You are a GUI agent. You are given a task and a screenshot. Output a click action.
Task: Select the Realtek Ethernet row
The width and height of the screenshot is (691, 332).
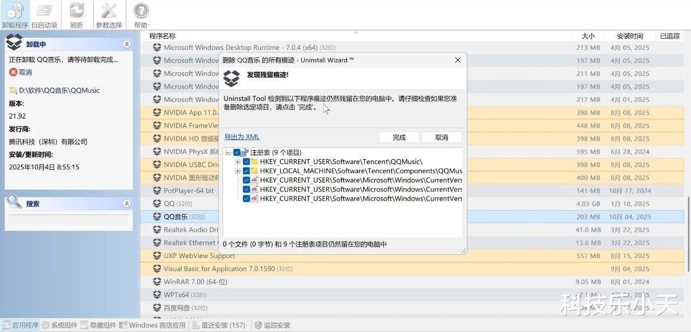click(412, 243)
